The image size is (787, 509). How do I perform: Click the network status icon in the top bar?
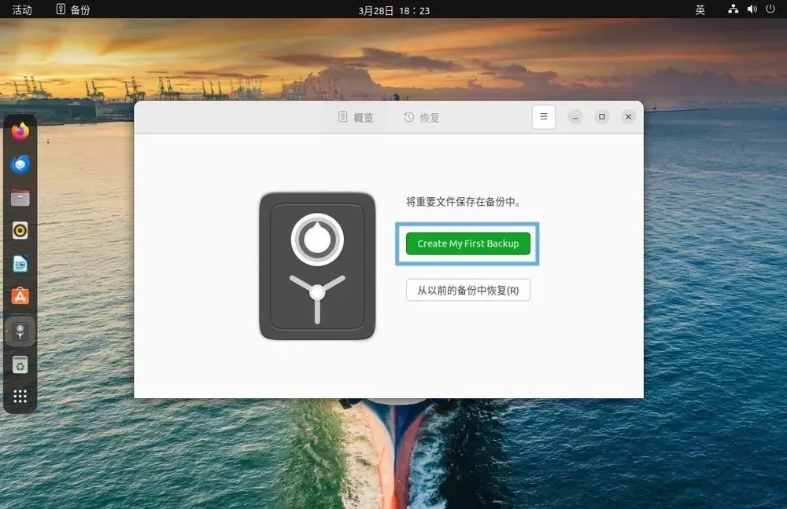(733, 9)
